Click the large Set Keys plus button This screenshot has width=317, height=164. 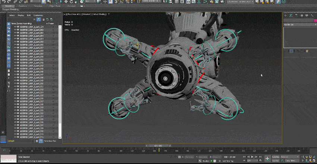point(267,158)
